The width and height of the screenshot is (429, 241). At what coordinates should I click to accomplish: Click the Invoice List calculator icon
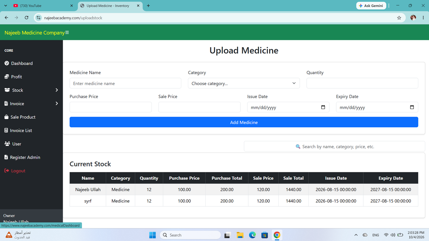(6, 130)
